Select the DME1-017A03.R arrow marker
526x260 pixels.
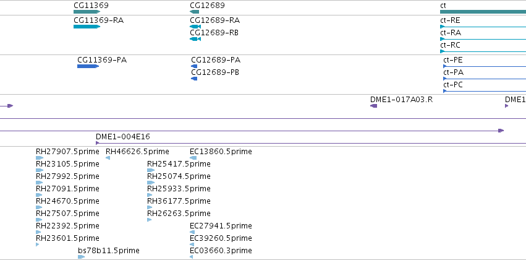[373, 106]
